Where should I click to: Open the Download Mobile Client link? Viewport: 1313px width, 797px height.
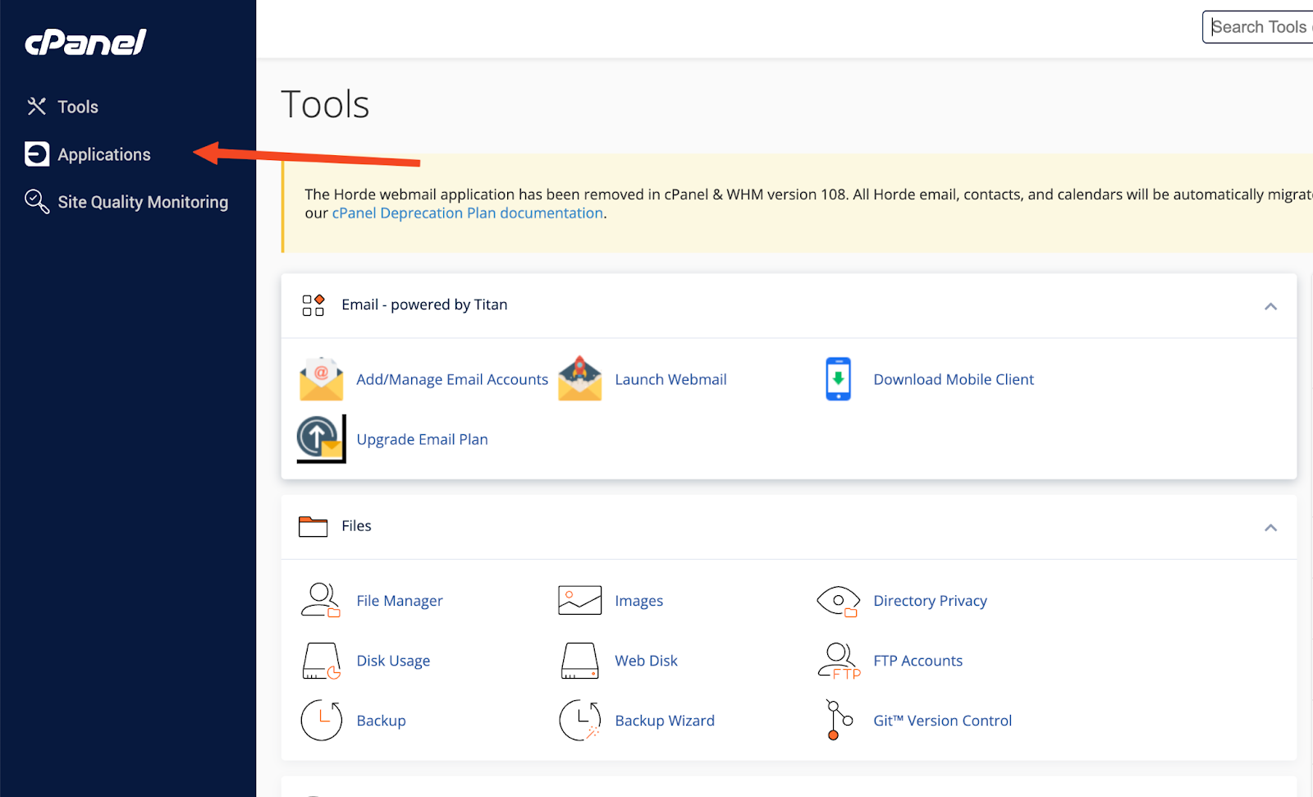tap(954, 379)
